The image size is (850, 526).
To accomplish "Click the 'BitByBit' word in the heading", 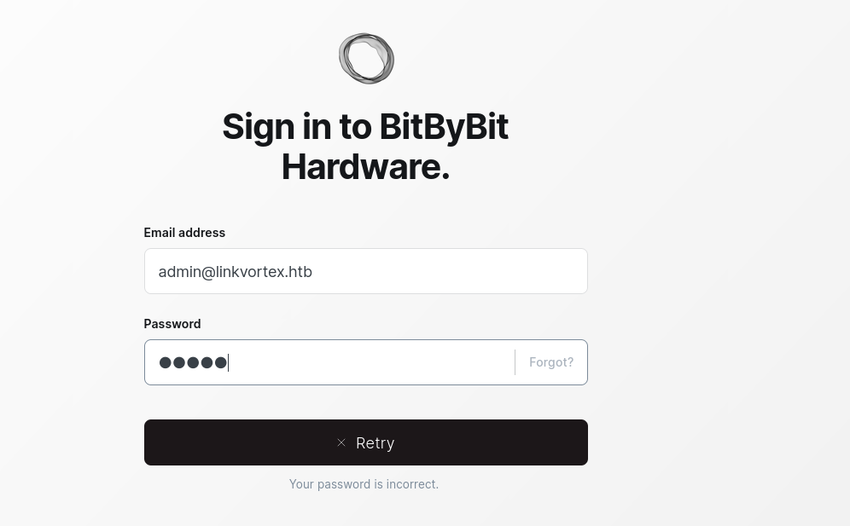I will click(444, 127).
